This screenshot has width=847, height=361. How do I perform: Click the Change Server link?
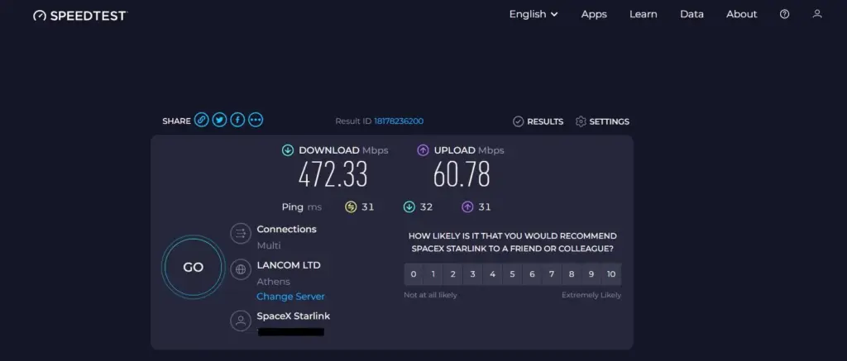[x=290, y=297]
